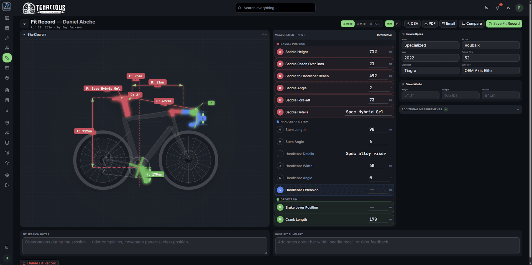Edit the Saddle Height value 712
532x265 pixels.
click(x=378, y=52)
